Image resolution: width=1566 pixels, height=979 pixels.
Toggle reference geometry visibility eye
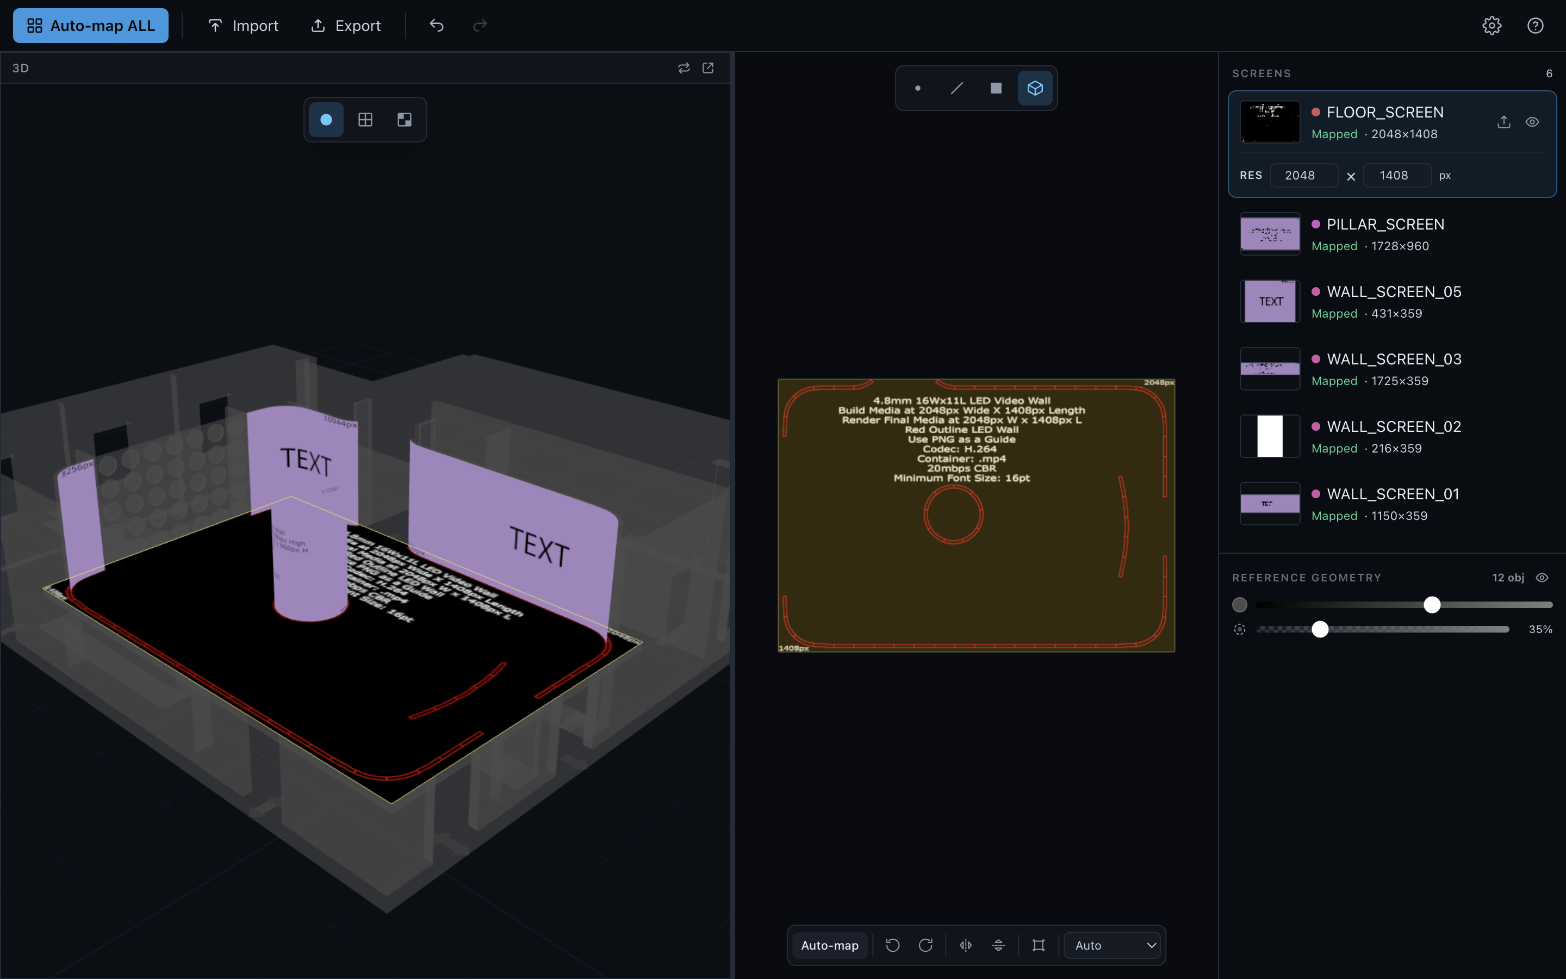1542,578
